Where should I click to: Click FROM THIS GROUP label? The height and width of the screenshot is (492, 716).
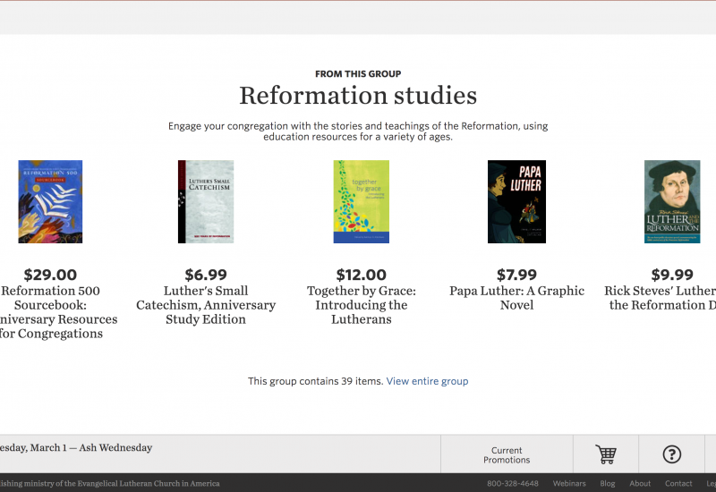coord(358,74)
